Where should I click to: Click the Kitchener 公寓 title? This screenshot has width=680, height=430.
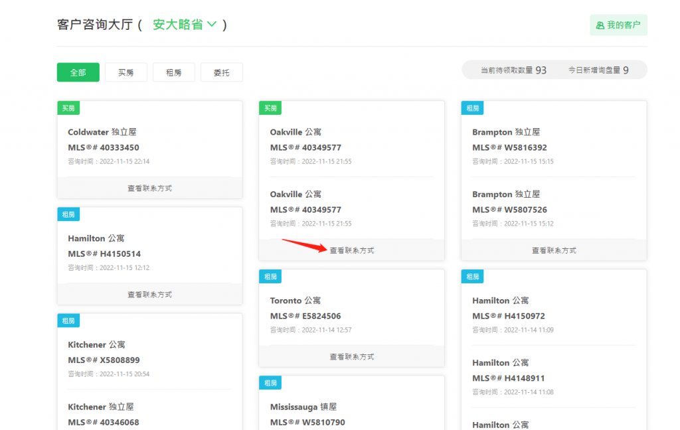[96, 344]
